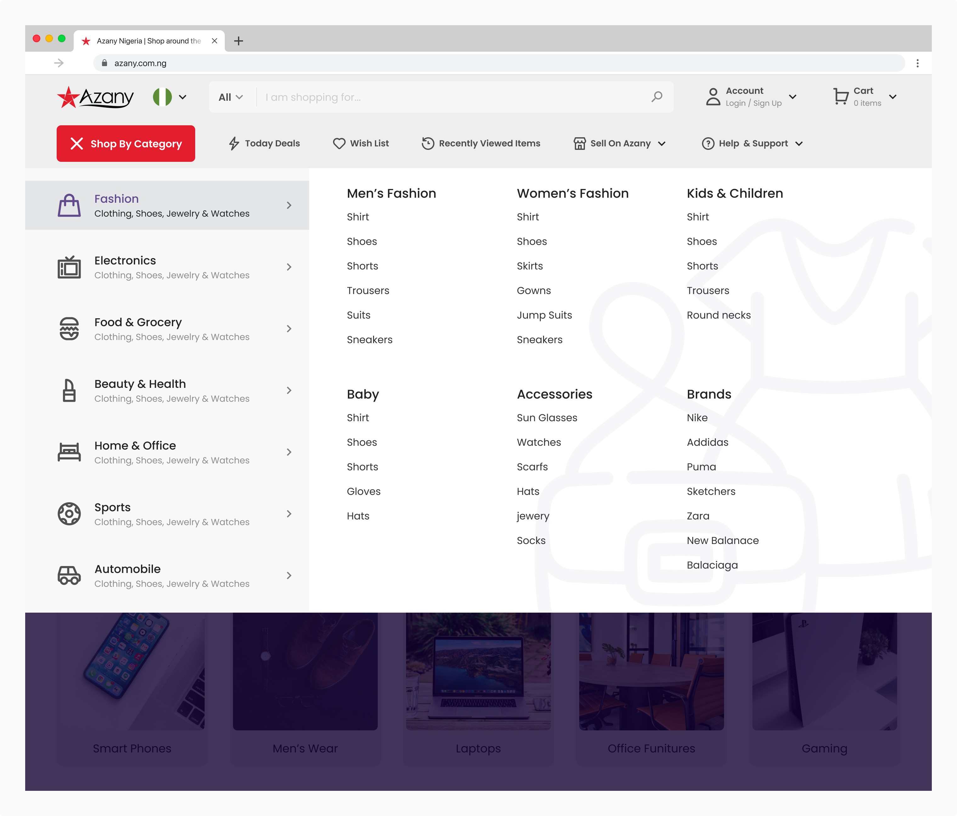957x816 pixels.
Task: Expand the Fashion category chevron
Action: pos(289,206)
